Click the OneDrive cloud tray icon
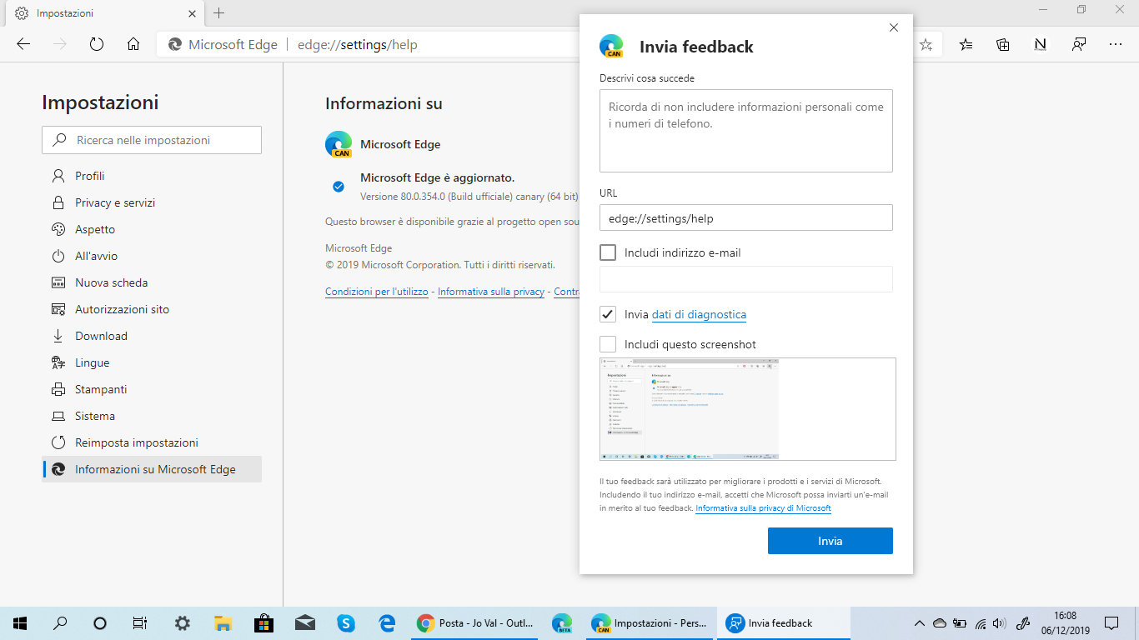Image resolution: width=1139 pixels, height=640 pixels. pyautogui.click(x=939, y=622)
